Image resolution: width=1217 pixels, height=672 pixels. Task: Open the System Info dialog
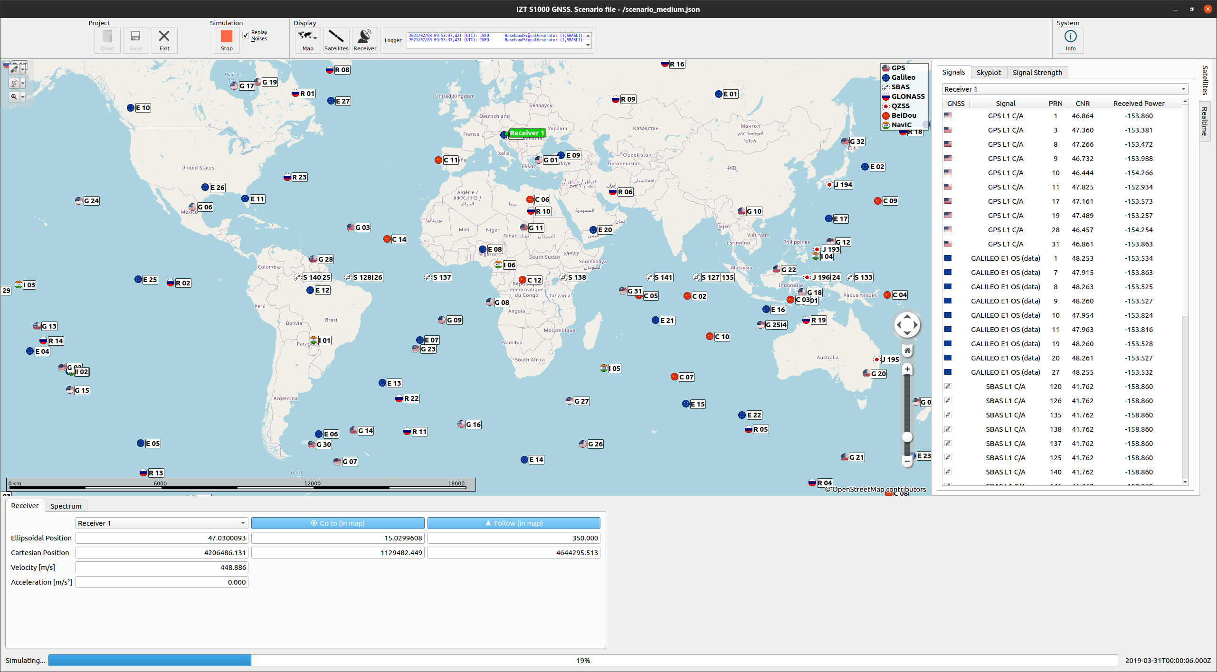coord(1070,40)
